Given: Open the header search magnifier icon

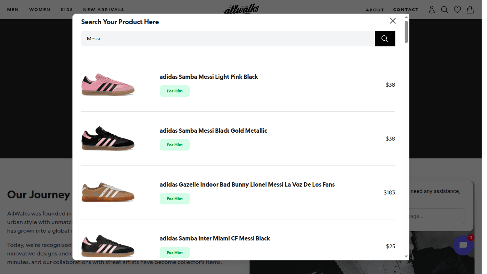Looking at the screenshot, I should point(444,10).
